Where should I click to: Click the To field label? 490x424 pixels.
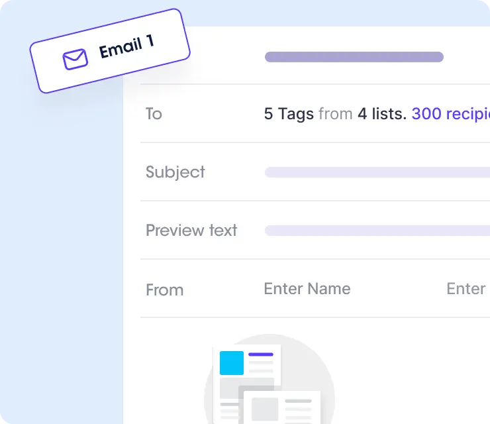(x=154, y=114)
